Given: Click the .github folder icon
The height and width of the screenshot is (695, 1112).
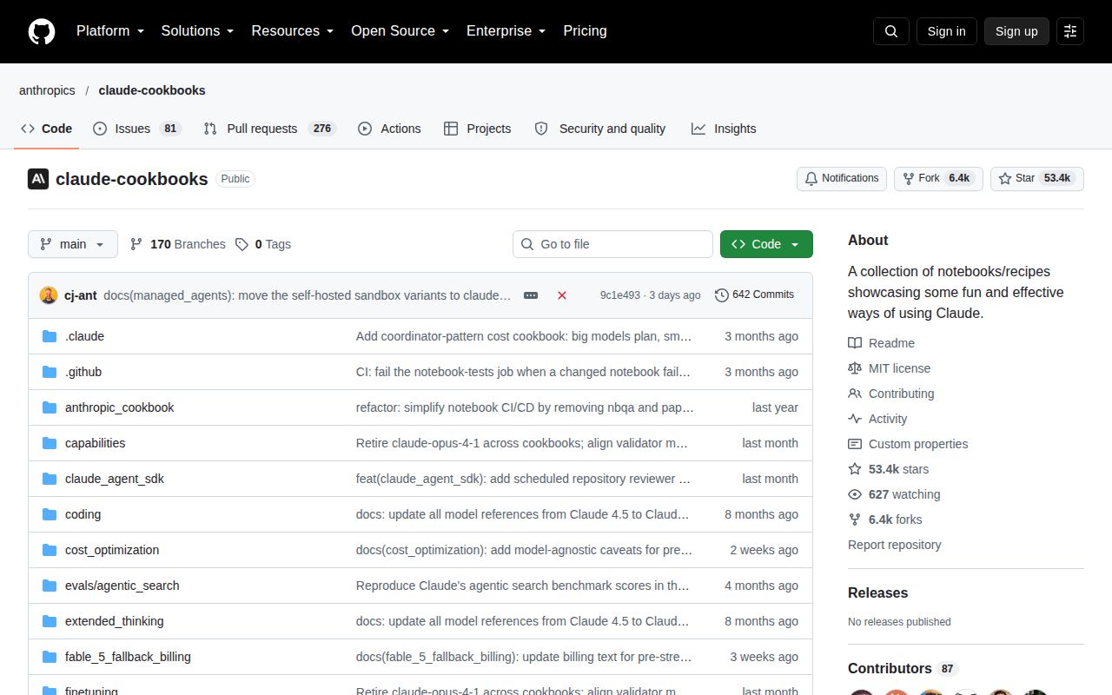Looking at the screenshot, I should [x=50, y=372].
